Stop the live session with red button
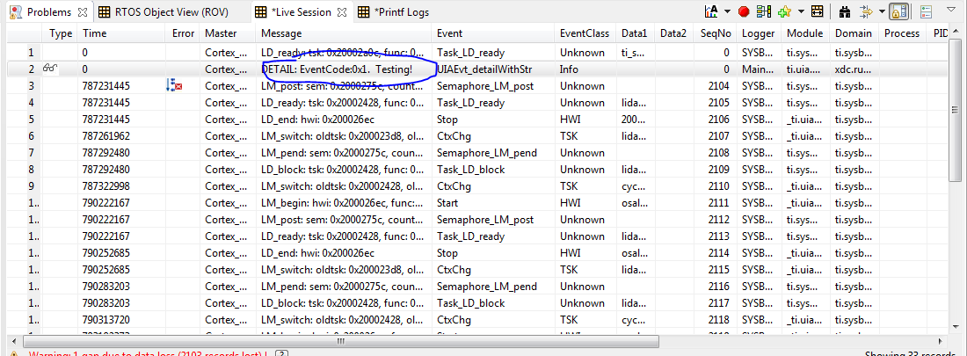This screenshot has height=356, width=967. point(743,11)
